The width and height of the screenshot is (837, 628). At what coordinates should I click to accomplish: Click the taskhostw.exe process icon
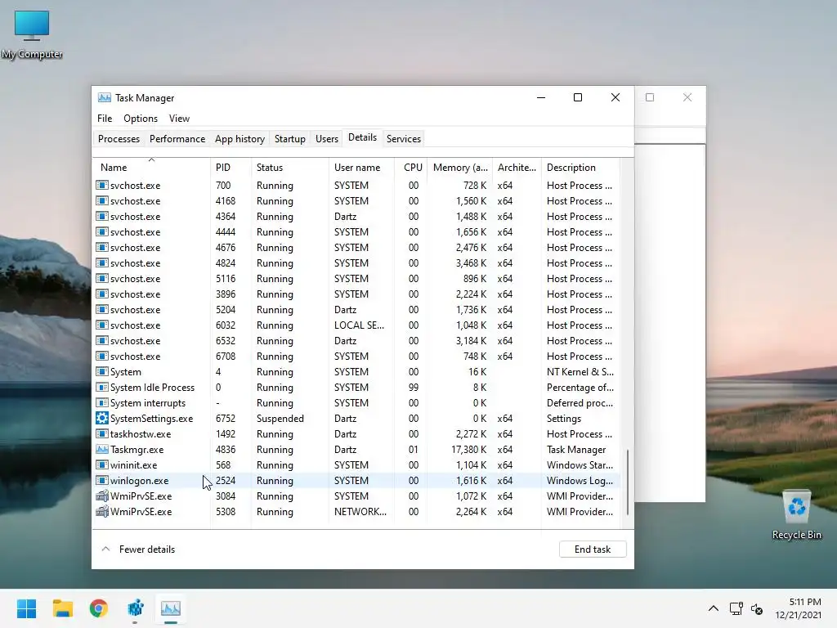click(x=102, y=433)
